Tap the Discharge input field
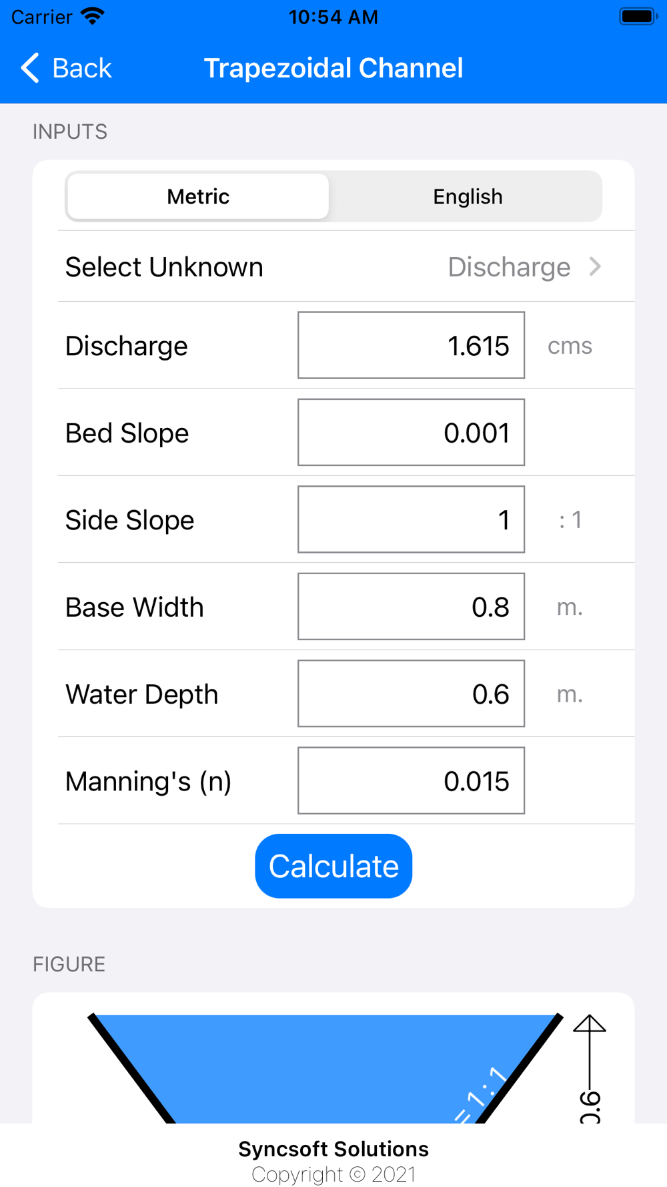This screenshot has height=1187, width=667. (411, 345)
